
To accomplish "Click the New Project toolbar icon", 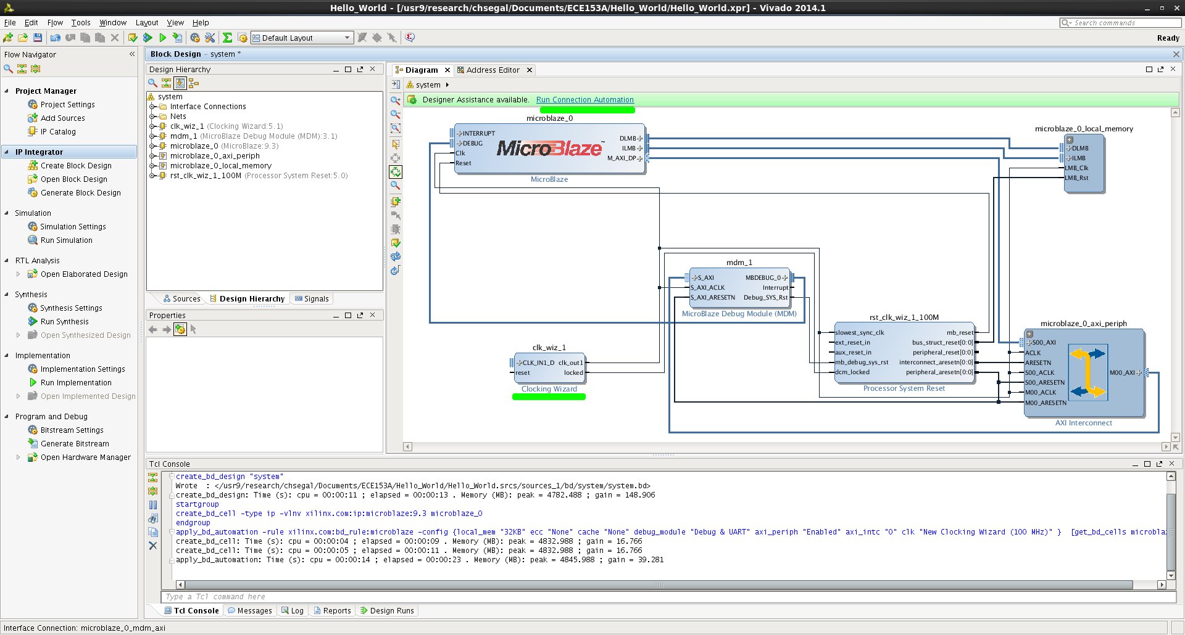I will point(8,38).
